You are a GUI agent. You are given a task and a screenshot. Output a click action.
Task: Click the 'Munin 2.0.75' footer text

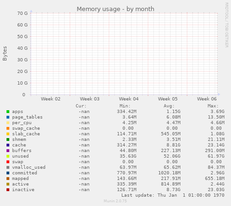115,201
